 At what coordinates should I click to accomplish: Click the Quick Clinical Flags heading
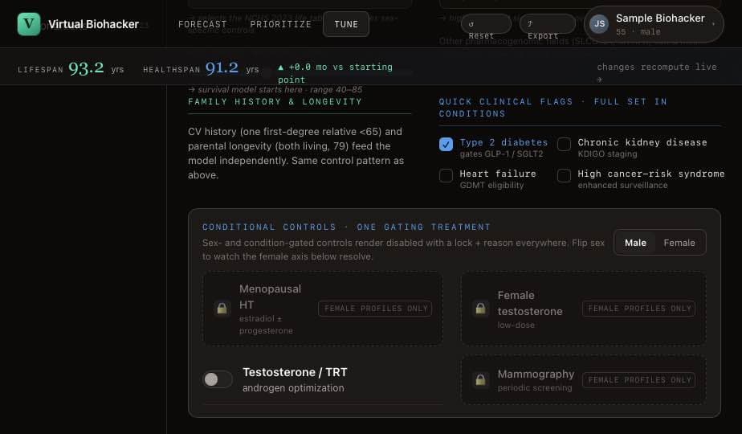(552, 108)
